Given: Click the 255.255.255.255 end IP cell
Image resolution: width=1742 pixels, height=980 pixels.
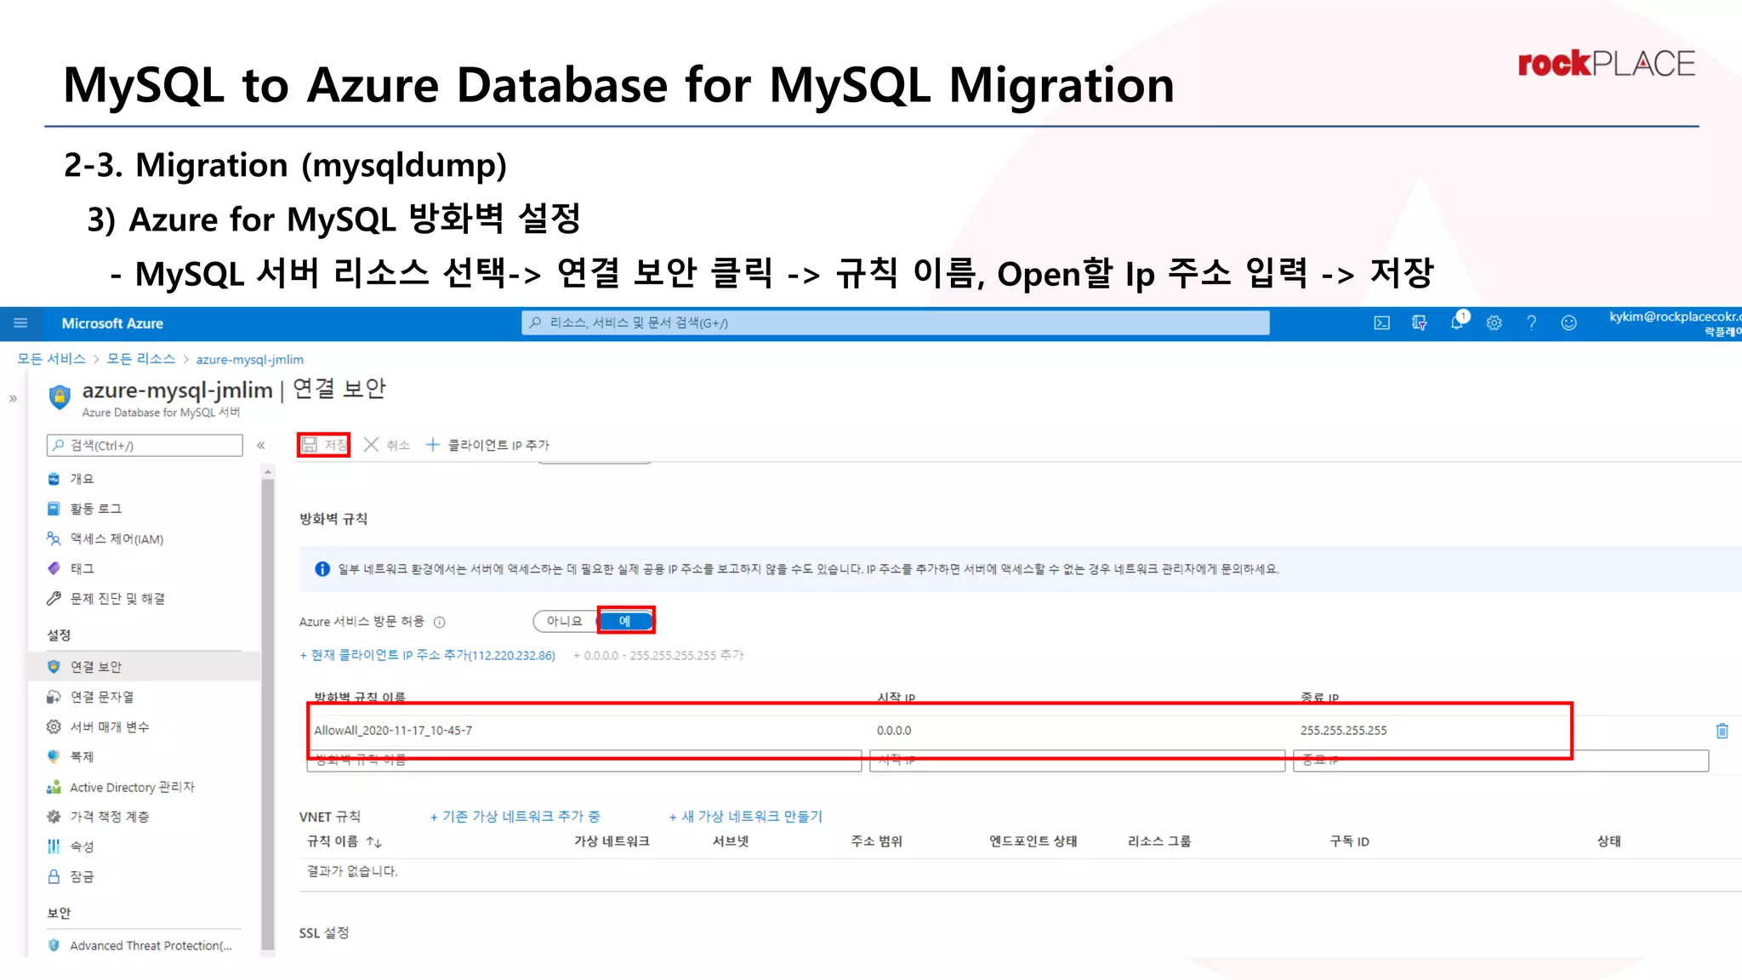Looking at the screenshot, I should 1344,731.
